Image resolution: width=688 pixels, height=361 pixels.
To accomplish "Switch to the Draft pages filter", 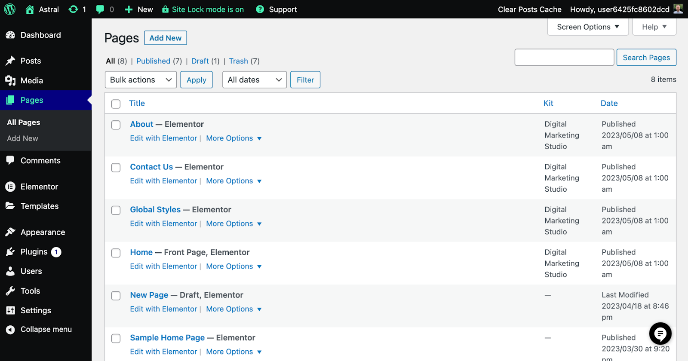I will [200, 61].
